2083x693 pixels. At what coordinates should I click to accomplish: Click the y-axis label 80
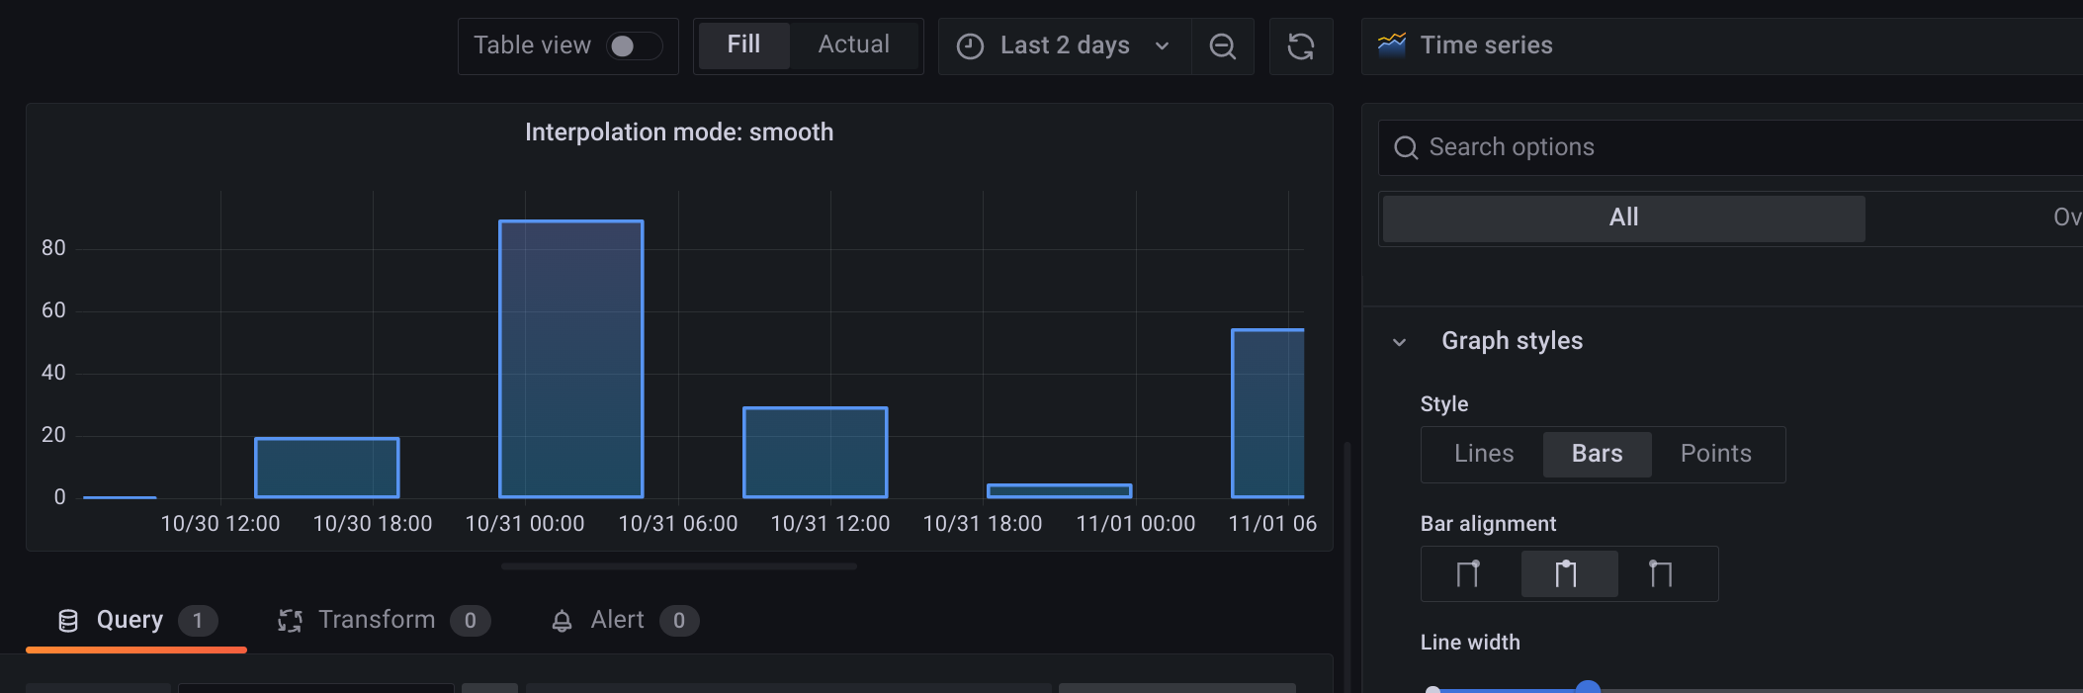coord(53,248)
